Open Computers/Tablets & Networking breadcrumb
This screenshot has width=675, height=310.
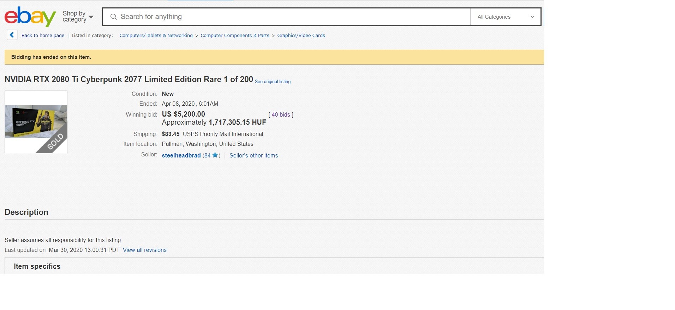156,36
